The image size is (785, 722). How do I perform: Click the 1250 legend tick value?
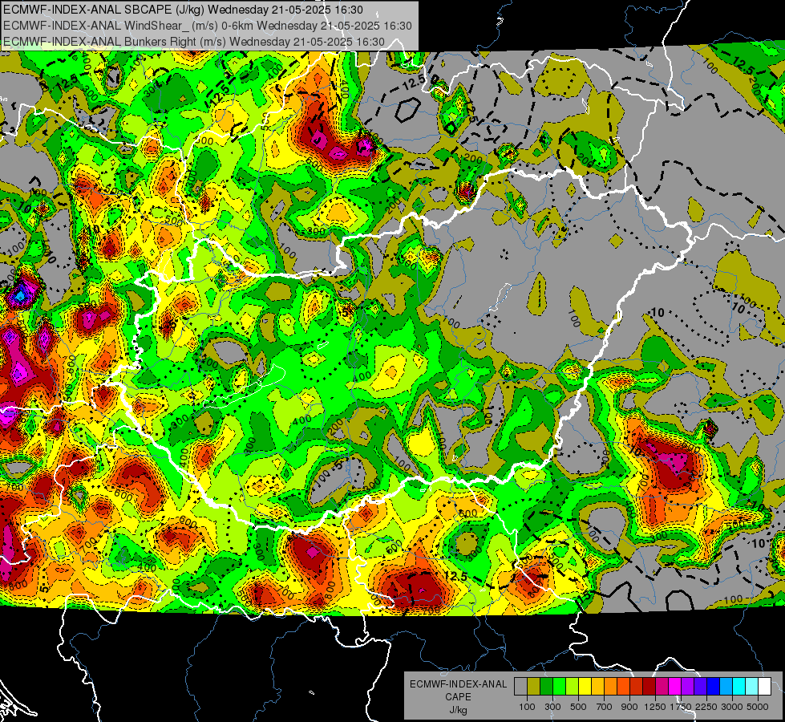[655, 707]
